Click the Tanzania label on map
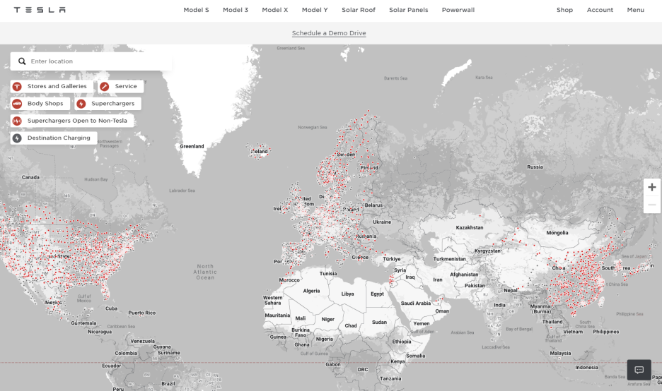Screen dimensions: 662x391 pos(390,379)
